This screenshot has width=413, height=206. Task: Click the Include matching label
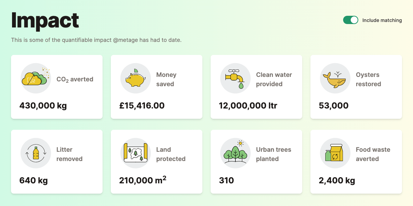[x=382, y=20]
